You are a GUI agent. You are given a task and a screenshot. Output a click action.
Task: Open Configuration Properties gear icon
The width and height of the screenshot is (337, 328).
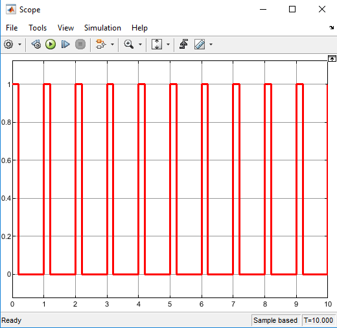pyautogui.click(x=8, y=44)
